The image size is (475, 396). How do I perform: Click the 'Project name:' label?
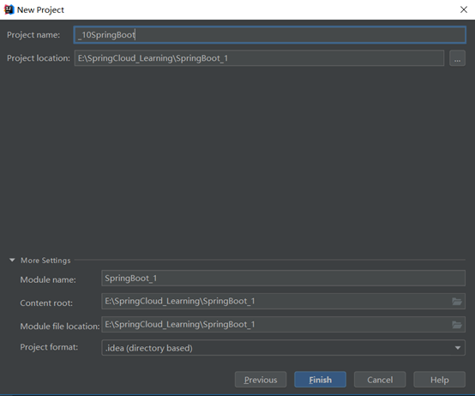point(33,35)
